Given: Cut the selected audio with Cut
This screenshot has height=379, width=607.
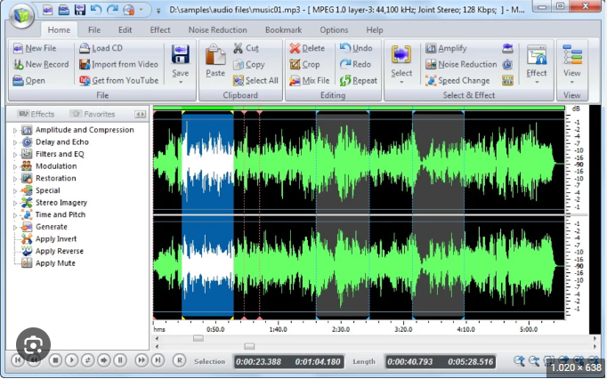Looking at the screenshot, I should point(246,48).
